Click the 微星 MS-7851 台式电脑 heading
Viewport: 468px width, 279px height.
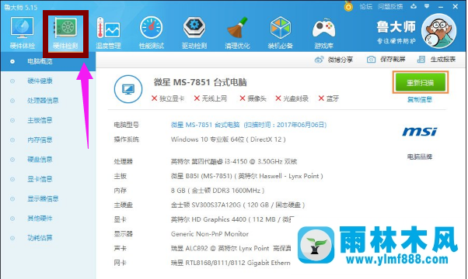click(201, 82)
